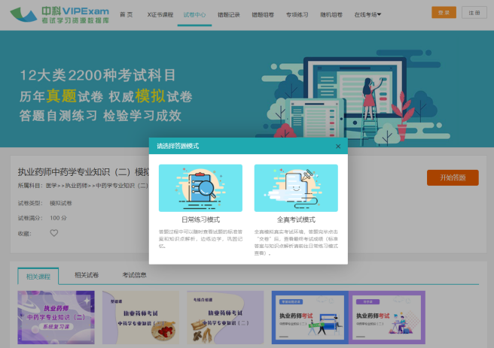Click the heart icon to favorite this paper
Viewport: 494px width, 348px height.
click(x=53, y=233)
